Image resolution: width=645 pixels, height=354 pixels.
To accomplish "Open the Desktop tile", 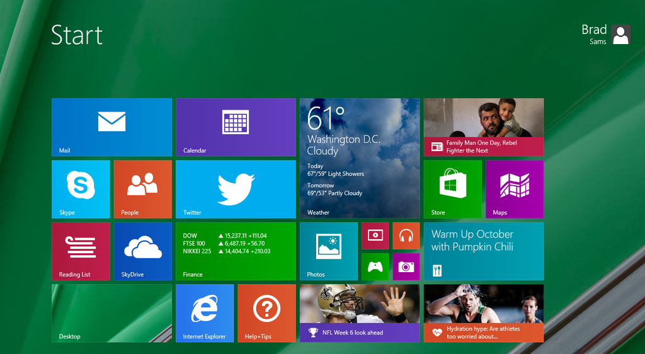I will pyautogui.click(x=111, y=313).
